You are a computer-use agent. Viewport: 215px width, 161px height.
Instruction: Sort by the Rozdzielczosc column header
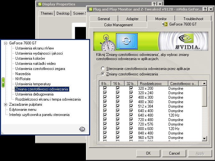[x=153, y=83]
